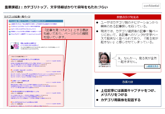This screenshot has width=165, height=114.
Task: Click the crown icon beside the 企画書 ranking article
Action: tap(10, 24)
